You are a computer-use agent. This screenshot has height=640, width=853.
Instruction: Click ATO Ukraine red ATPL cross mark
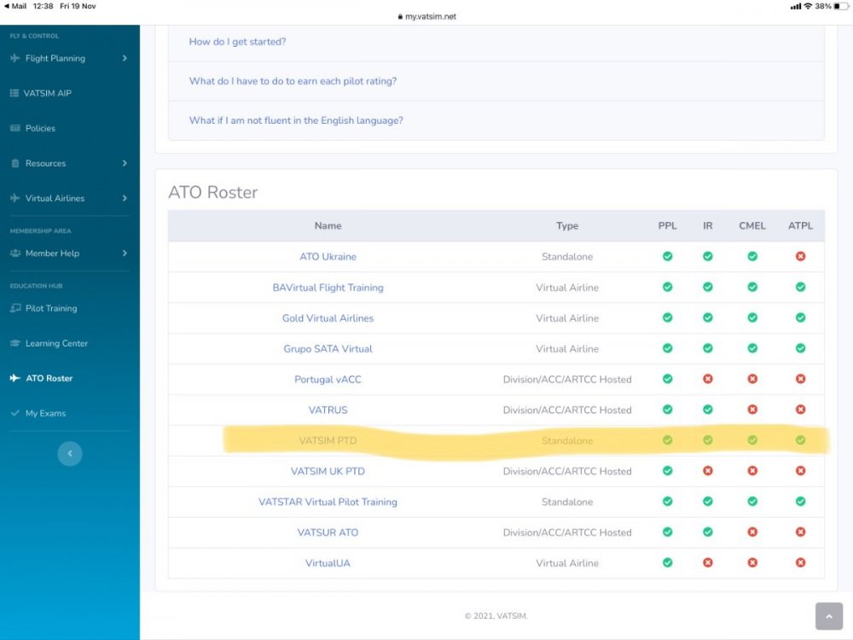800,257
